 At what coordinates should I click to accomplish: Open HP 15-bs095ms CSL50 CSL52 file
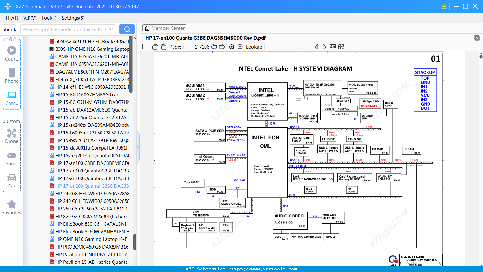click(89, 133)
